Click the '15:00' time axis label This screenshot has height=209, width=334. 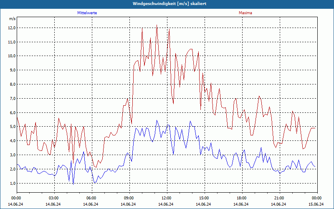coord(205,198)
